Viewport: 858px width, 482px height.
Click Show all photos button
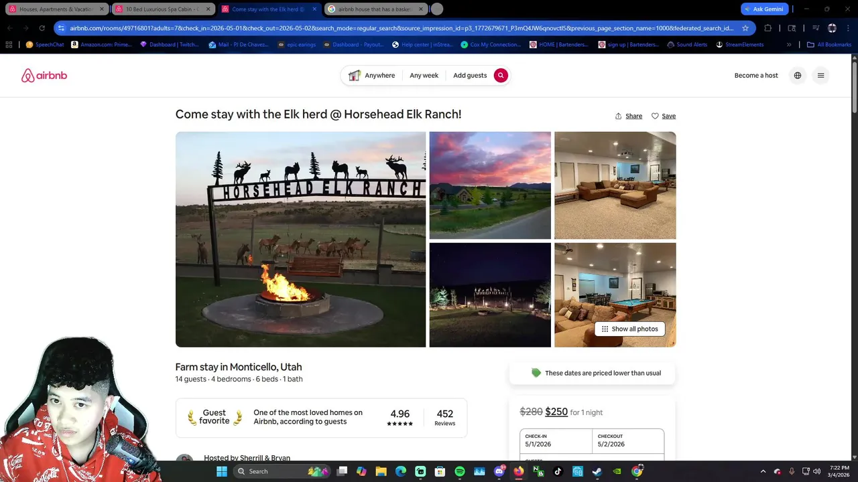(629, 329)
